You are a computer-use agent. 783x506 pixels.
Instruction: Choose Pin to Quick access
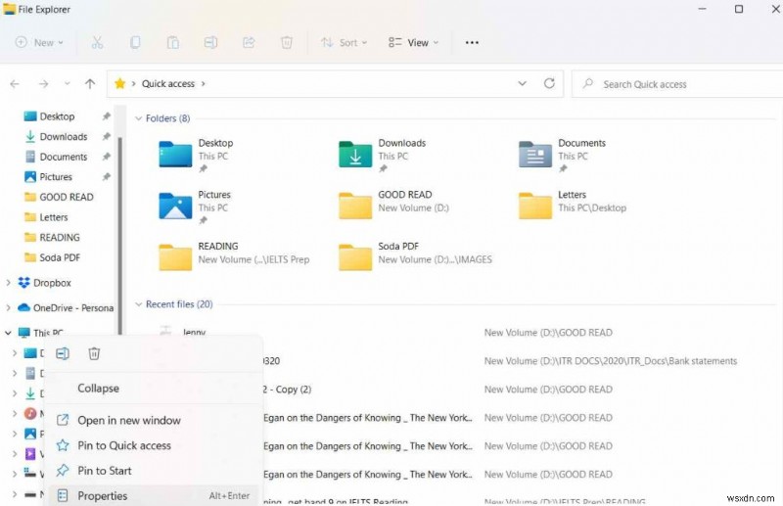(x=124, y=445)
